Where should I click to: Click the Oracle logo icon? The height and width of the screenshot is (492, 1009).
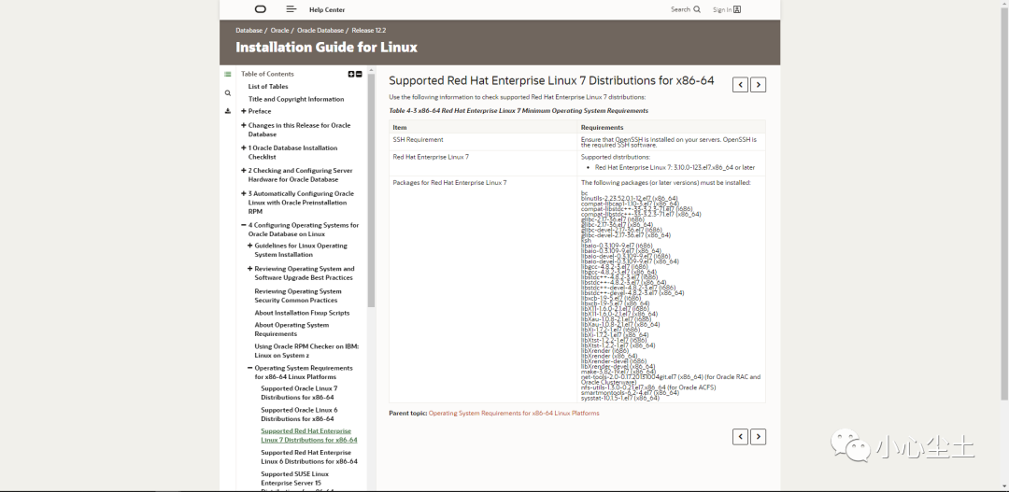pos(260,9)
